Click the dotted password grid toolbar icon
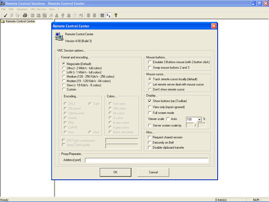This screenshot has width=269, height=202. 45,16
